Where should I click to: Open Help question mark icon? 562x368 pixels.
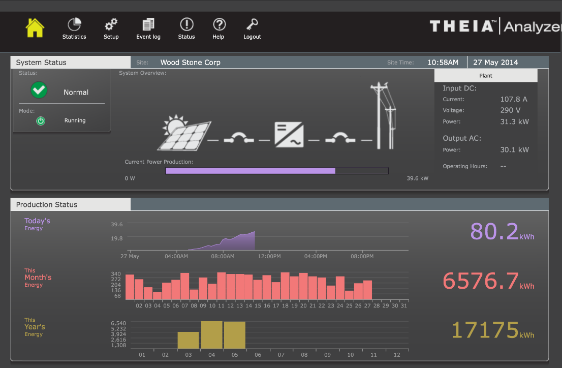pyautogui.click(x=218, y=25)
